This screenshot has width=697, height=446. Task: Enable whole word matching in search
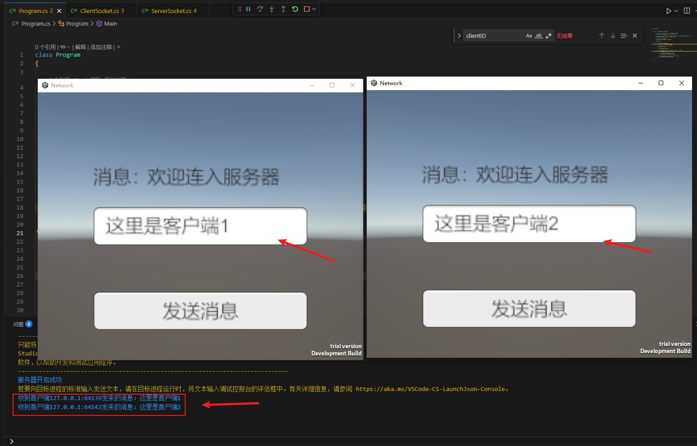click(539, 35)
